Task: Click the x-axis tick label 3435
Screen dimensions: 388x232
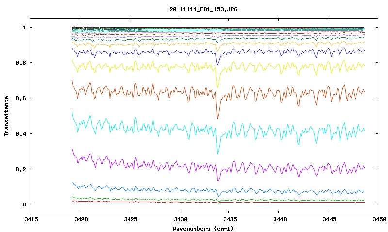Action: pyautogui.click(x=230, y=219)
